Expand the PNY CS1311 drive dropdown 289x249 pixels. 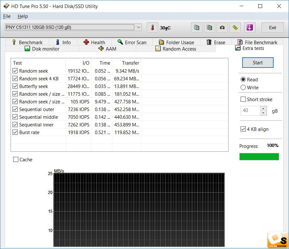click(x=138, y=28)
